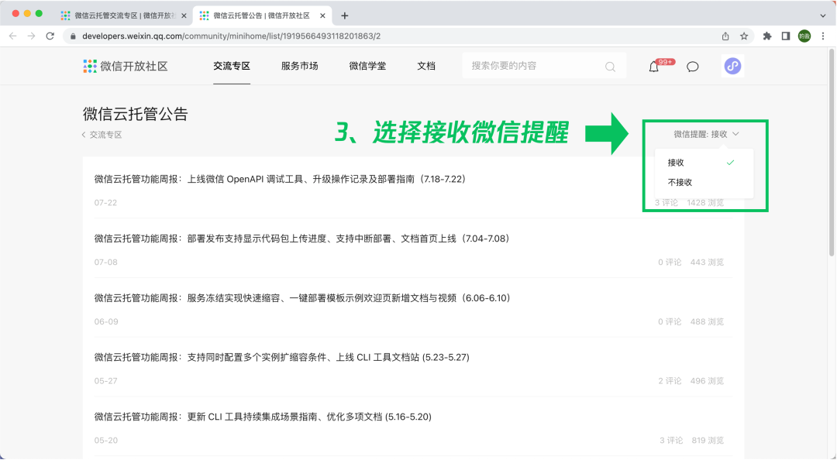Open the 文档 navigation item
This screenshot has width=837, height=460.
click(x=426, y=66)
